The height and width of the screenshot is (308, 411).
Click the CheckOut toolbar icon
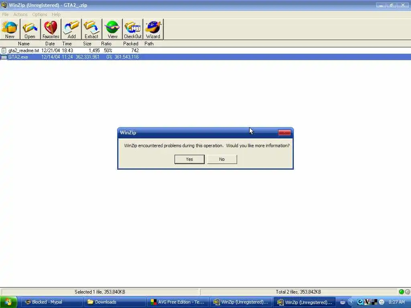(x=132, y=29)
